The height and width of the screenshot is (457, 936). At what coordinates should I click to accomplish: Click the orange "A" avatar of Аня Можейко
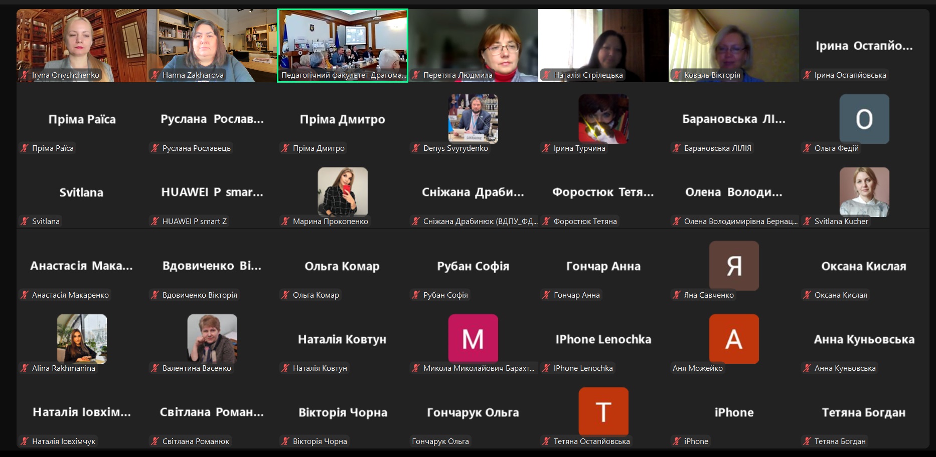pos(733,339)
